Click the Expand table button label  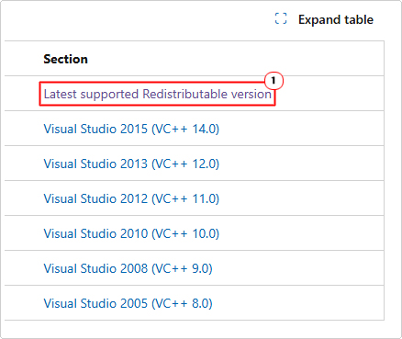pos(336,19)
